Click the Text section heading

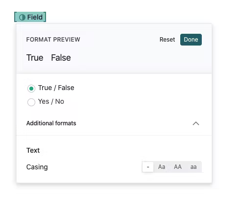[x=33, y=150]
